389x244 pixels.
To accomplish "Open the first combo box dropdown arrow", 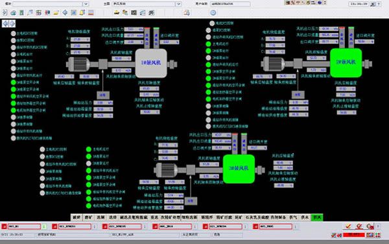I will [x=86, y=4].
